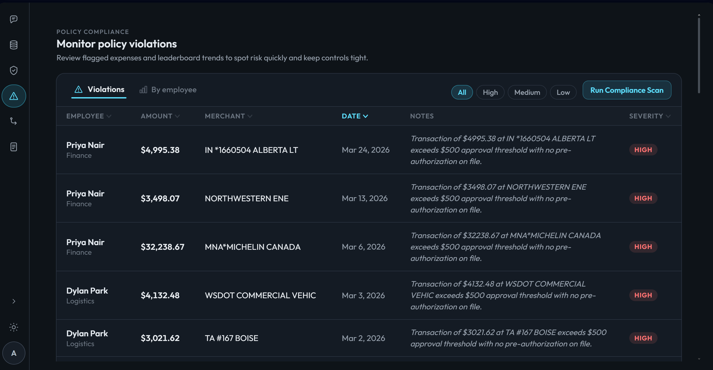Open the user avatar A
This screenshot has height=370, width=713.
[x=13, y=353]
